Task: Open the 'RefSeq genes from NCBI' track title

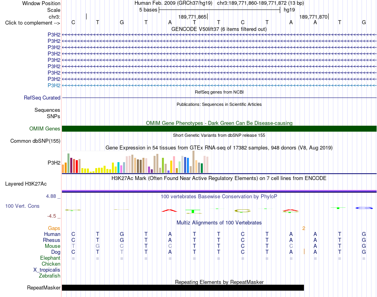Action: (x=219, y=92)
